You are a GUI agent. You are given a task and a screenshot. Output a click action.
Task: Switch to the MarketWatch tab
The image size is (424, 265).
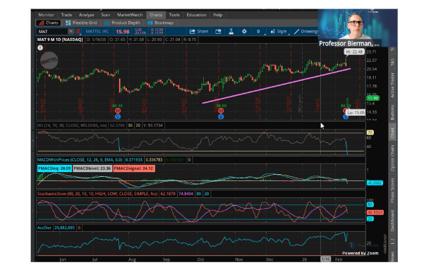point(130,15)
